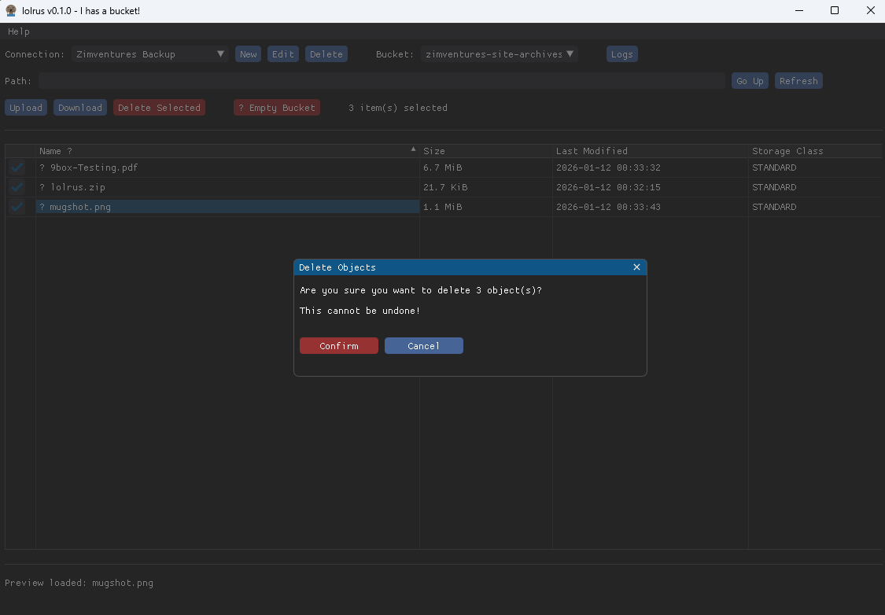Image resolution: width=885 pixels, height=615 pixels.
Task: Close the Delete Objects dialog with X
Action: click(636, 267)
